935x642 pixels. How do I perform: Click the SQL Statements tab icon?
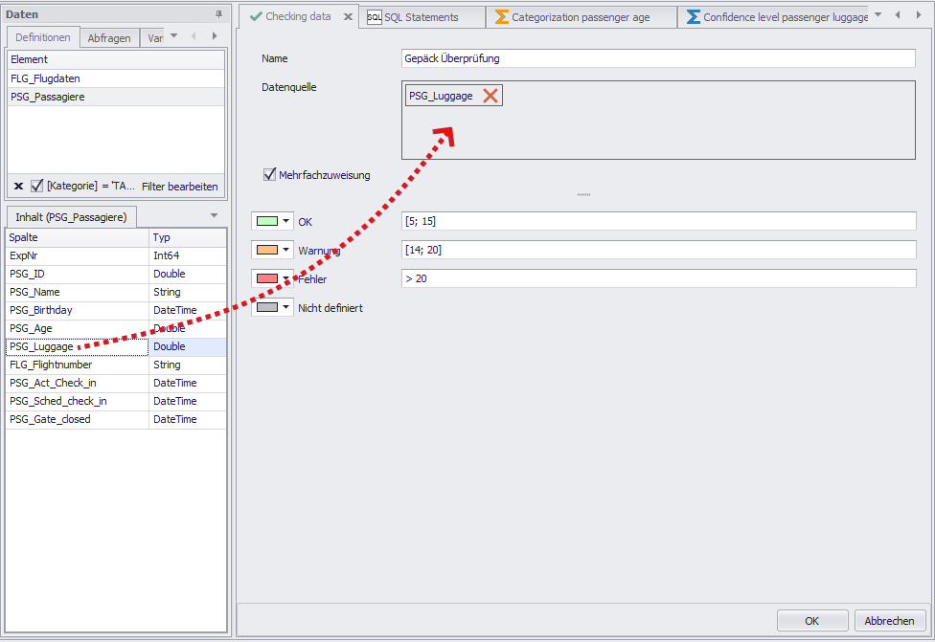[x=374, y=17]
